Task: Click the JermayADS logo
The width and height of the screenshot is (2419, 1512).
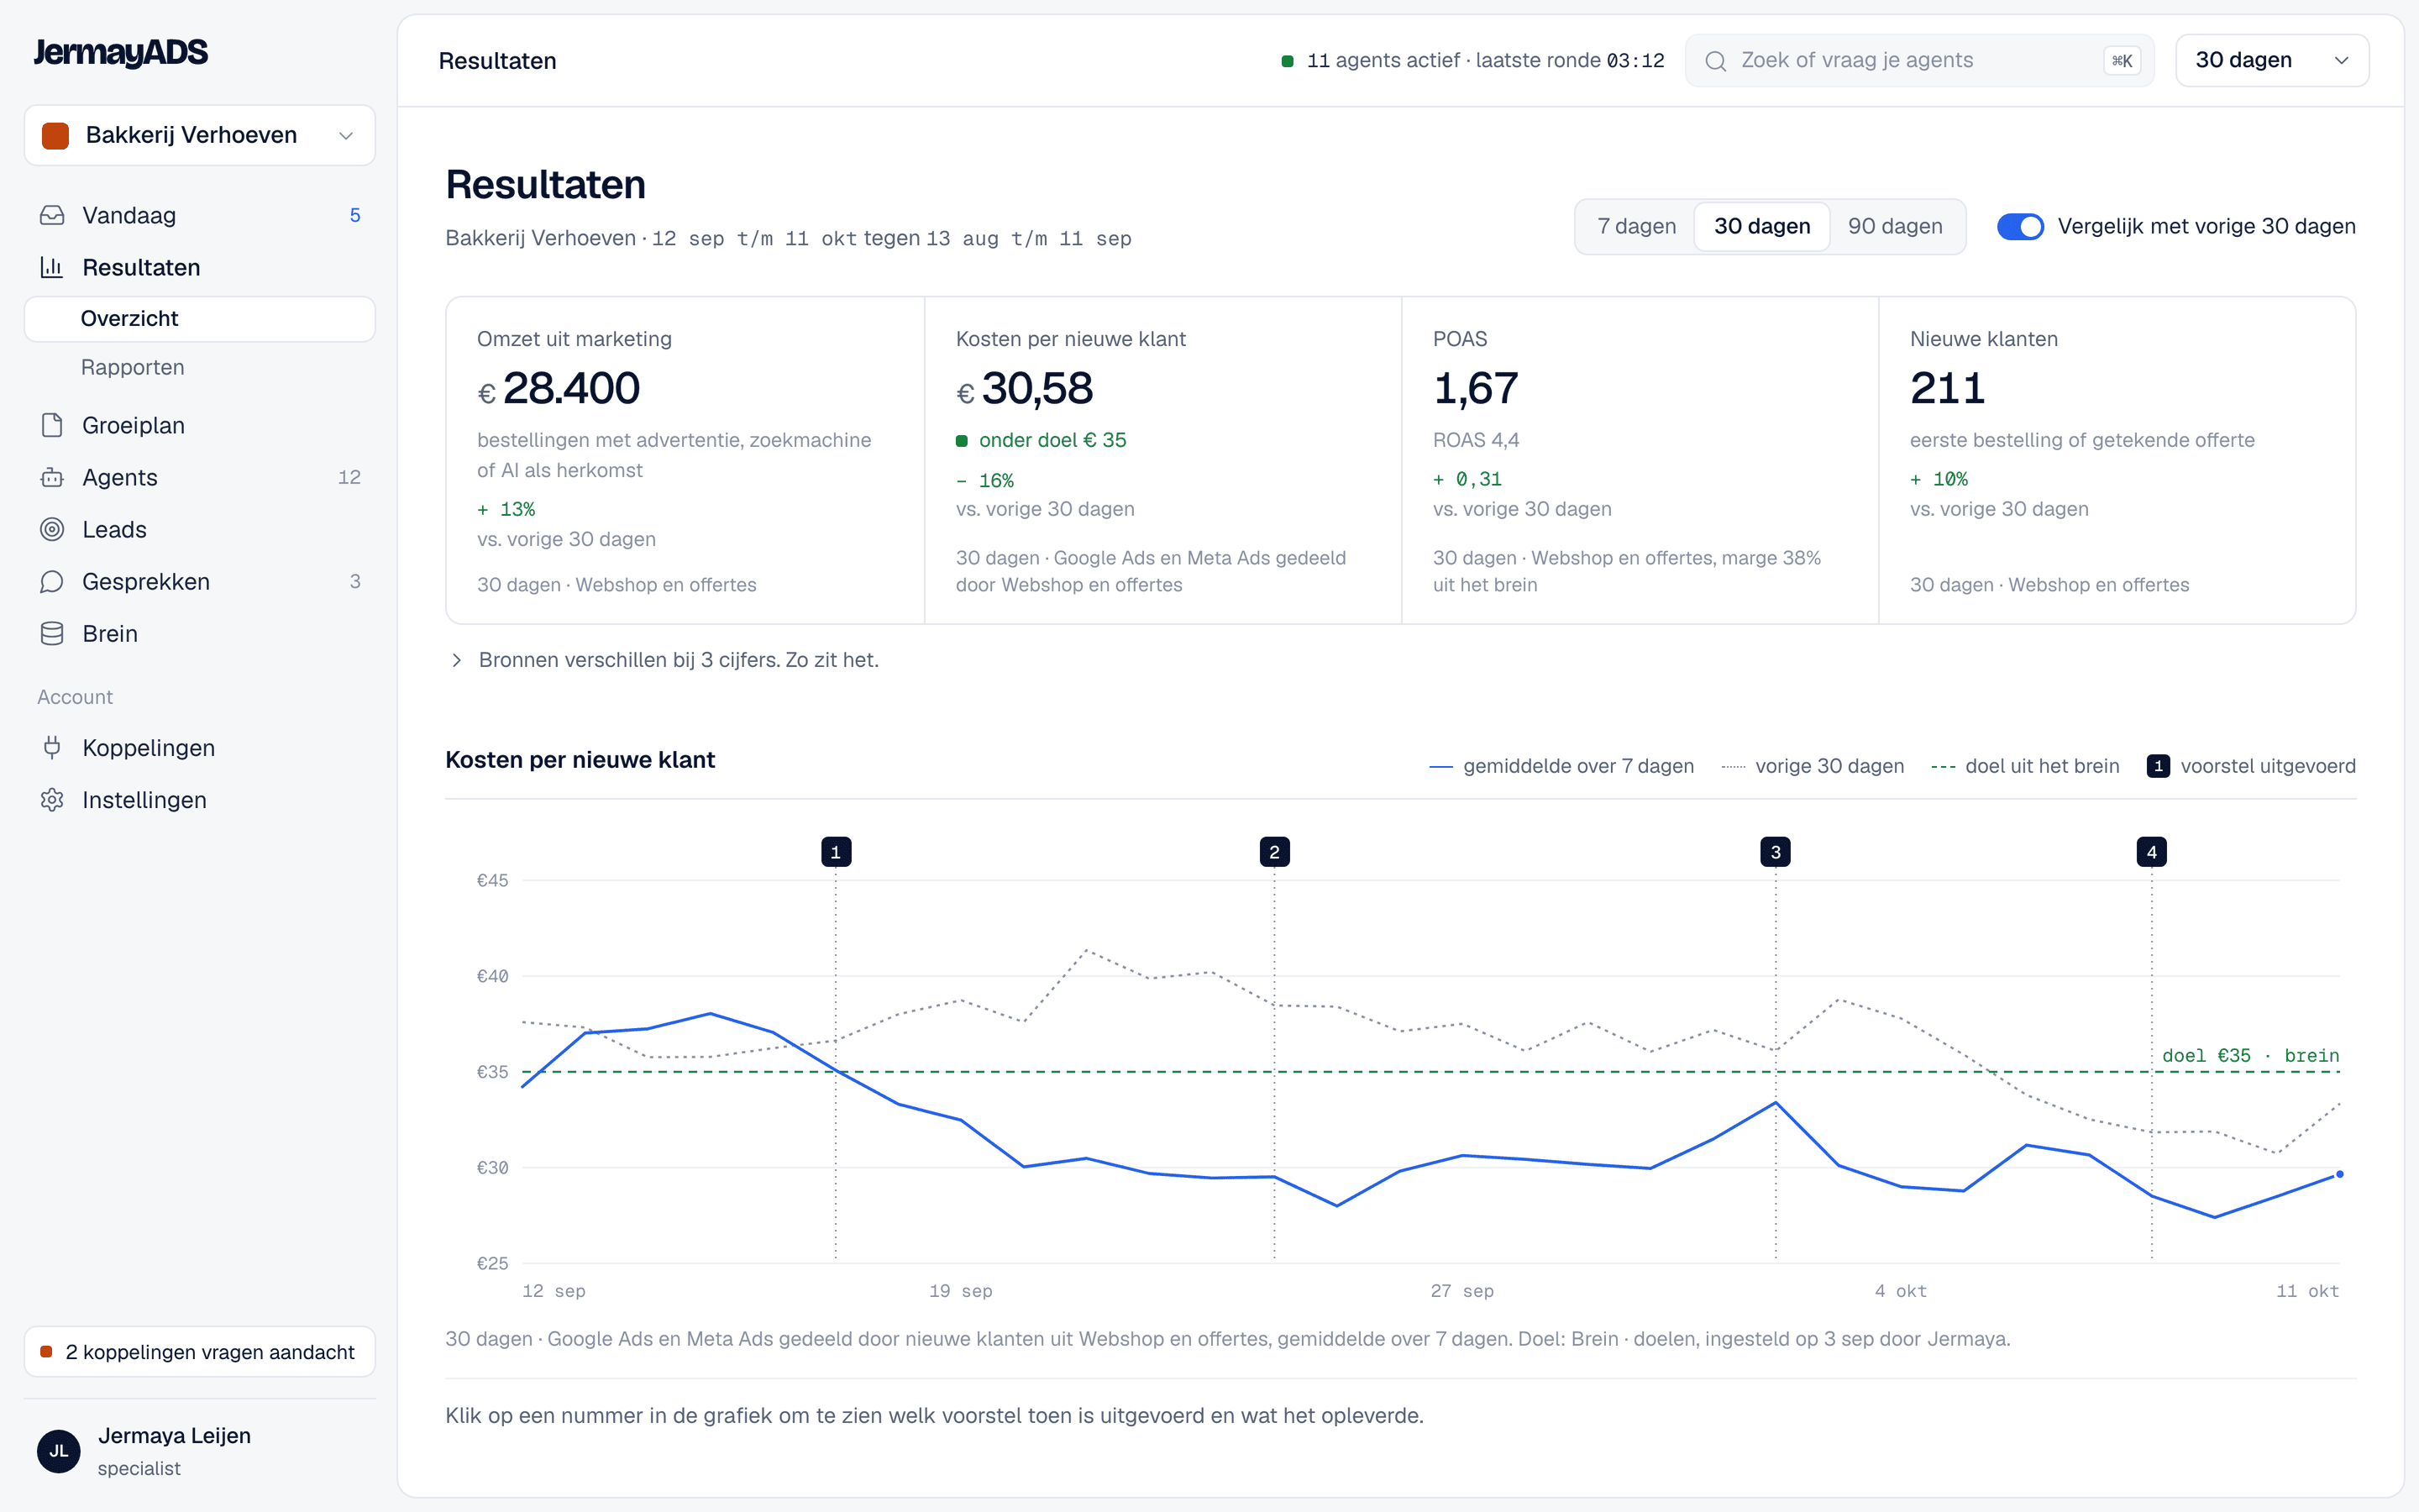Action: [121, 52]
